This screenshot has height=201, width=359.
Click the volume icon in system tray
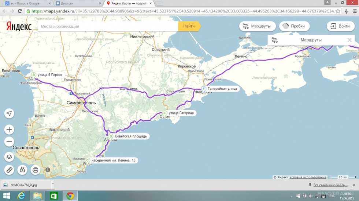pos(311,196)
